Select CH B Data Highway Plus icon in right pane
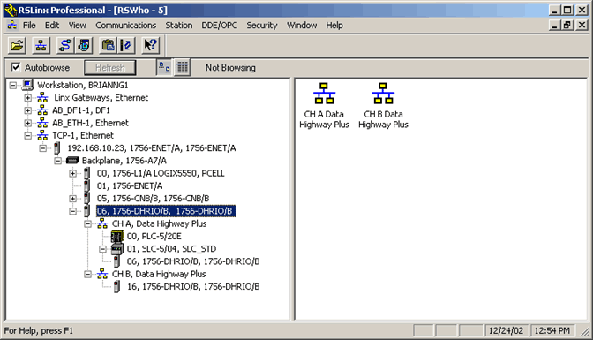This screenshot has width=593, height=340. coord(383,93)
